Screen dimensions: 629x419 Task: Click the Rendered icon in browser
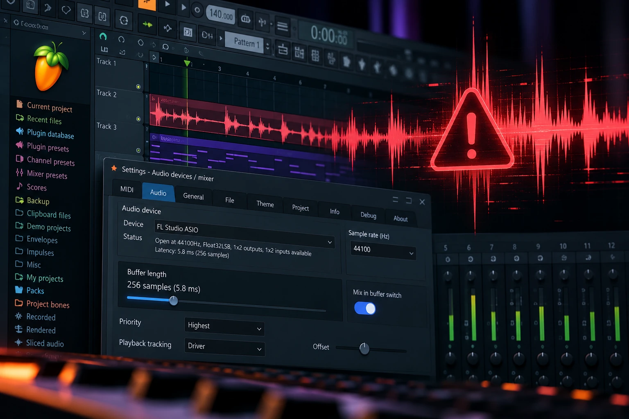point(18,329)
